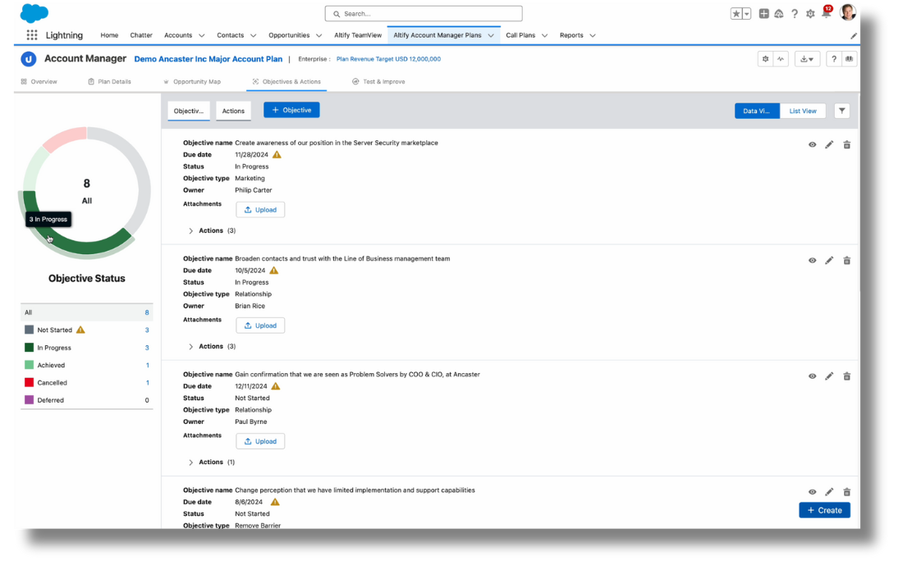View the Change perception objective eye icon

pos(812,492)
